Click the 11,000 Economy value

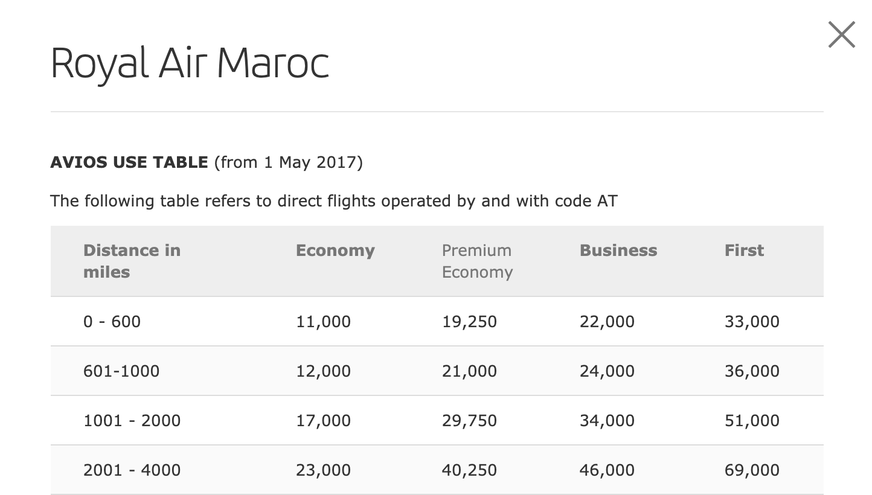tap(323, 321)
